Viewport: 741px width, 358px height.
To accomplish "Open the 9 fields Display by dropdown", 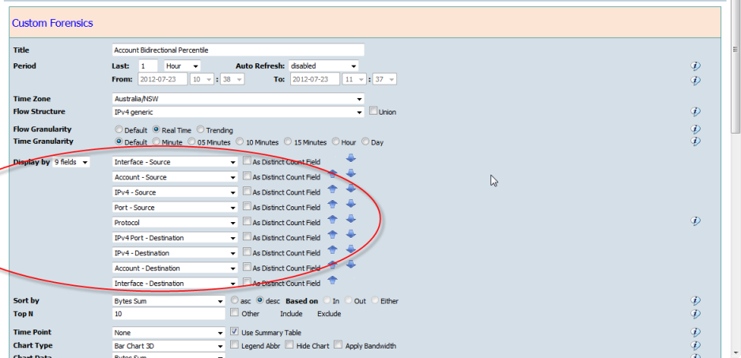I will (x=71, y=162).
